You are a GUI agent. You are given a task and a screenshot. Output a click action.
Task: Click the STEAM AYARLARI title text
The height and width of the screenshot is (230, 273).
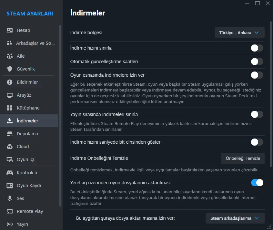(30, 14)
